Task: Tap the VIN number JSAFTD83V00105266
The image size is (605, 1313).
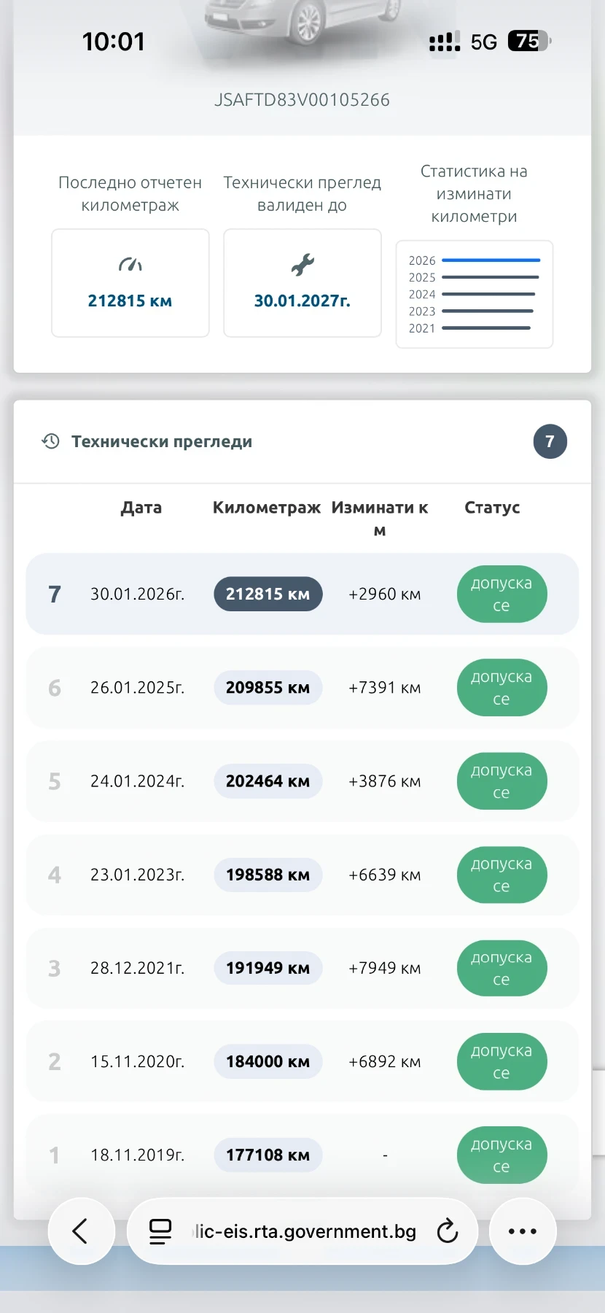Action: pos(302,100)
